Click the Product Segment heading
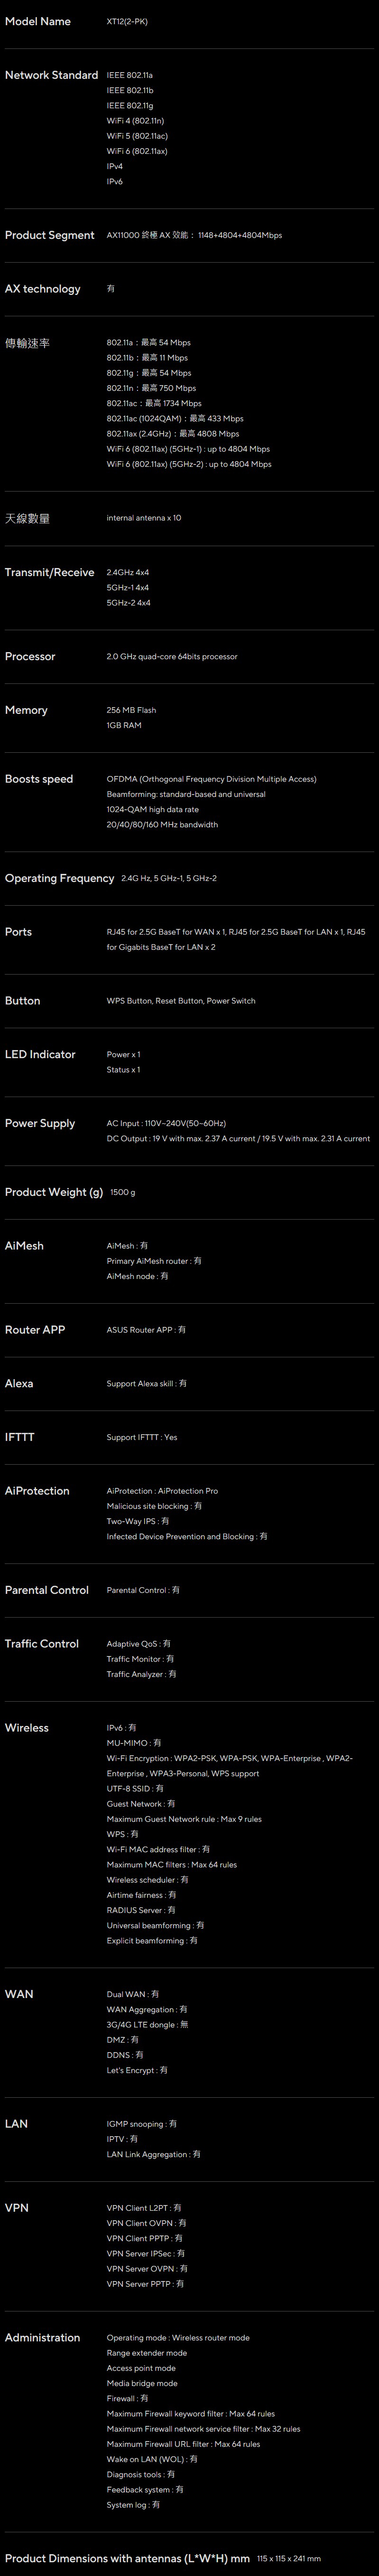 (50, 235)
